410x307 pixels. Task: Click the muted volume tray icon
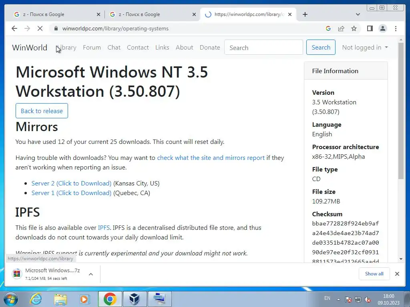click(x=368, y=299)
